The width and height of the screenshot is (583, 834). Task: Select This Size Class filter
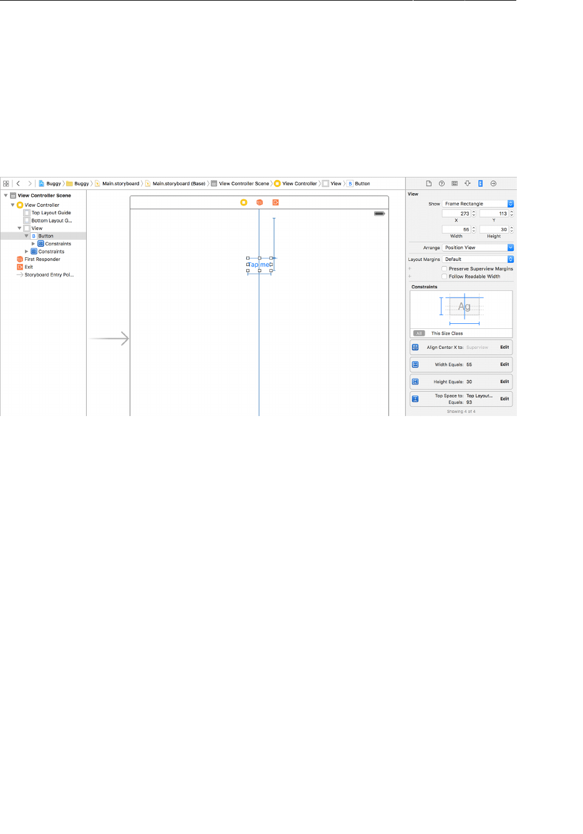[447, 333]
